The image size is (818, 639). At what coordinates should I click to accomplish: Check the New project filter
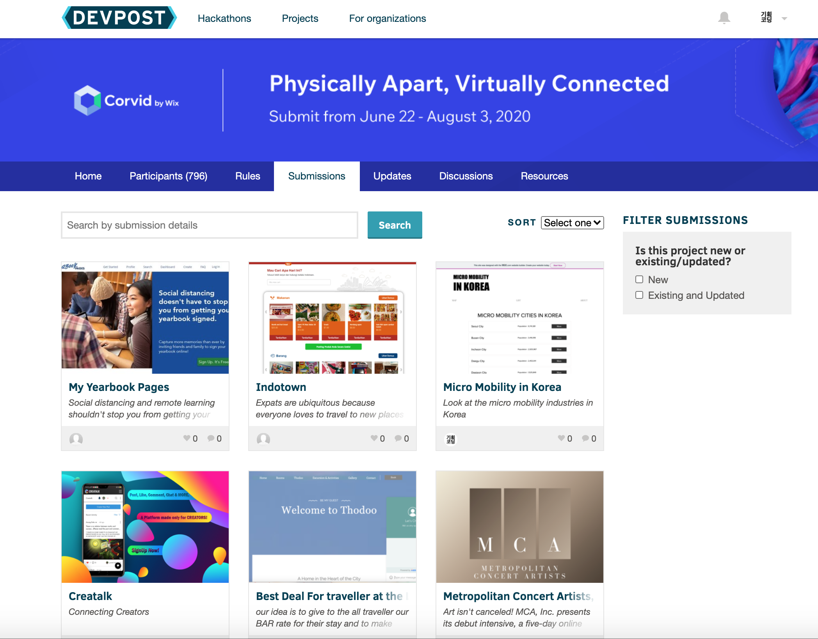[639, 279]
